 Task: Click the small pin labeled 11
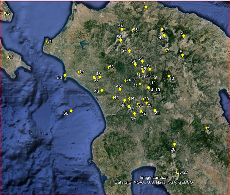pos(155,79)
